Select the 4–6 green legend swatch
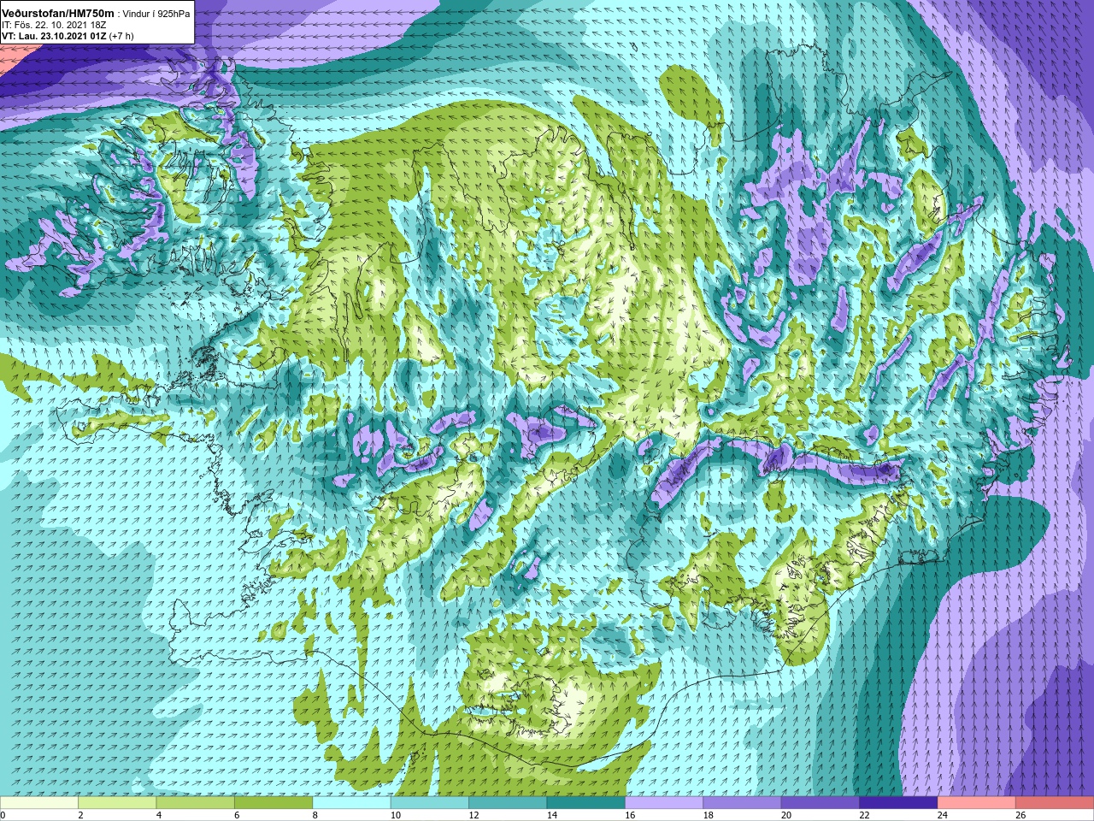 coord(195,803)
